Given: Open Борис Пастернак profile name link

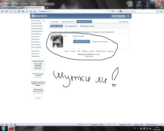Looking at the screenshot, I should [79, 36].
